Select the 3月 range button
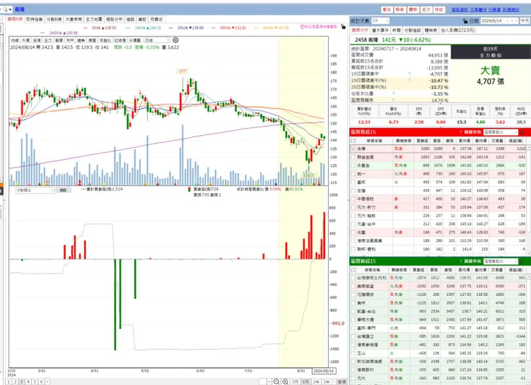This screenshot has height=385, width=531. pyautogui.click(x=296, y=382)
